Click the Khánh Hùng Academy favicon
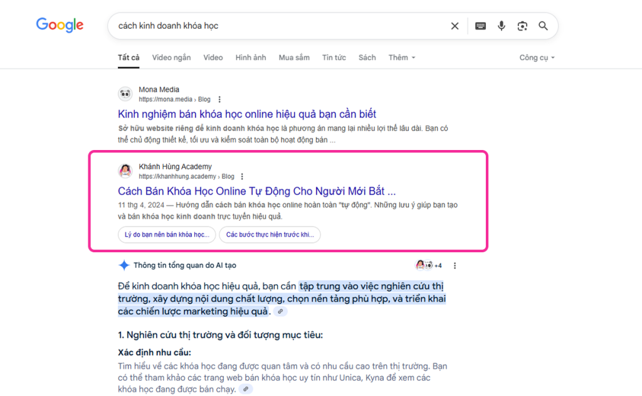The width and height of the screenshot is (642, 396). (125, 171)
